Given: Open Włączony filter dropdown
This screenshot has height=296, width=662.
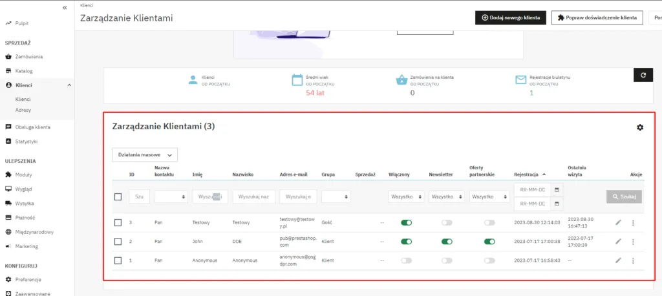Looking at the screenshot, I should tap(407, 196).
